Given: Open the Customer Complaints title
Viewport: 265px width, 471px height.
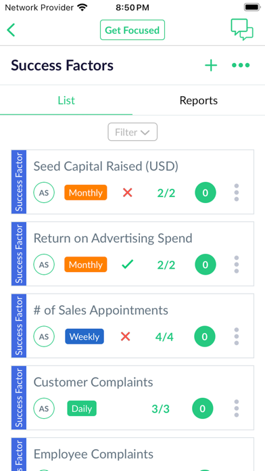Looking at the screenshot, I should coord(93,382).
